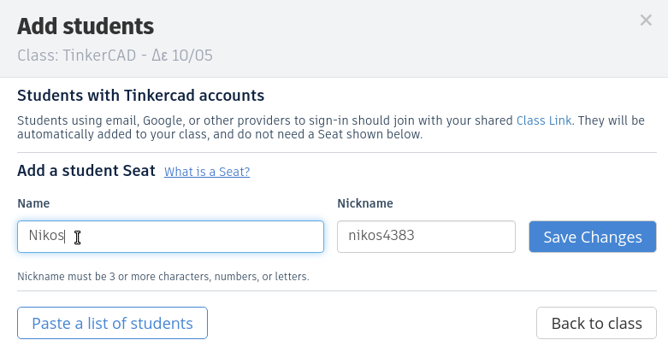Image resolution: width=668 pixels, height=346 pixels.
Task: Click the 'Add a student Seat' heading
Action: (86, 171)
